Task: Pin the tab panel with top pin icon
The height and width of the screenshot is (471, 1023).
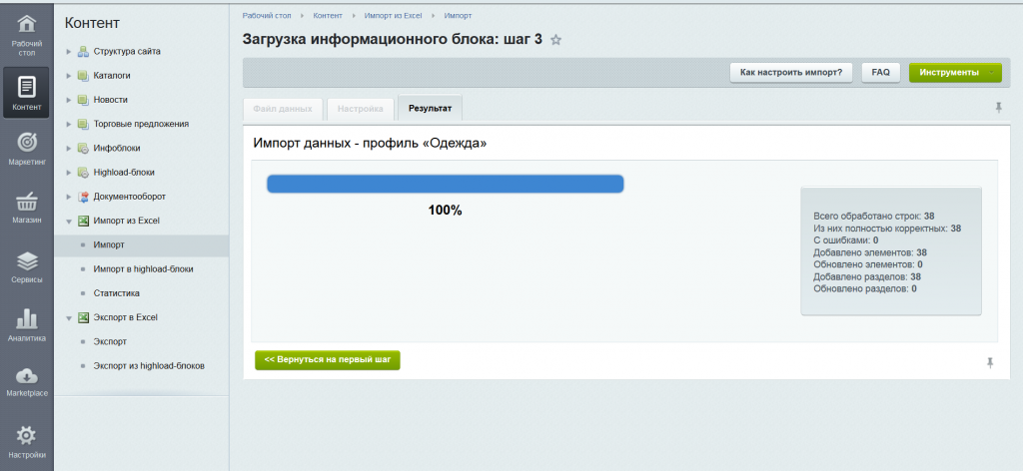Action: (x=998, y=108)
